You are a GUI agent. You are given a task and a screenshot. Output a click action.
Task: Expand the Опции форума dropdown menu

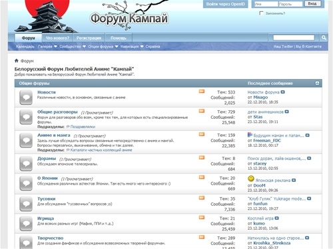coord(117,46)
